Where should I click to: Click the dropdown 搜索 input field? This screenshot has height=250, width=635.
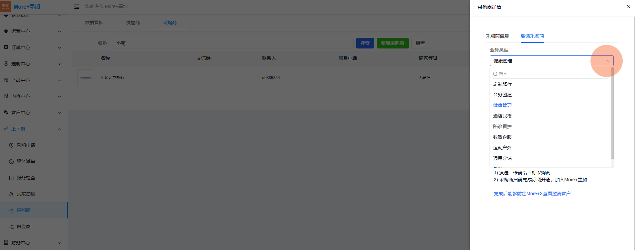552,74
